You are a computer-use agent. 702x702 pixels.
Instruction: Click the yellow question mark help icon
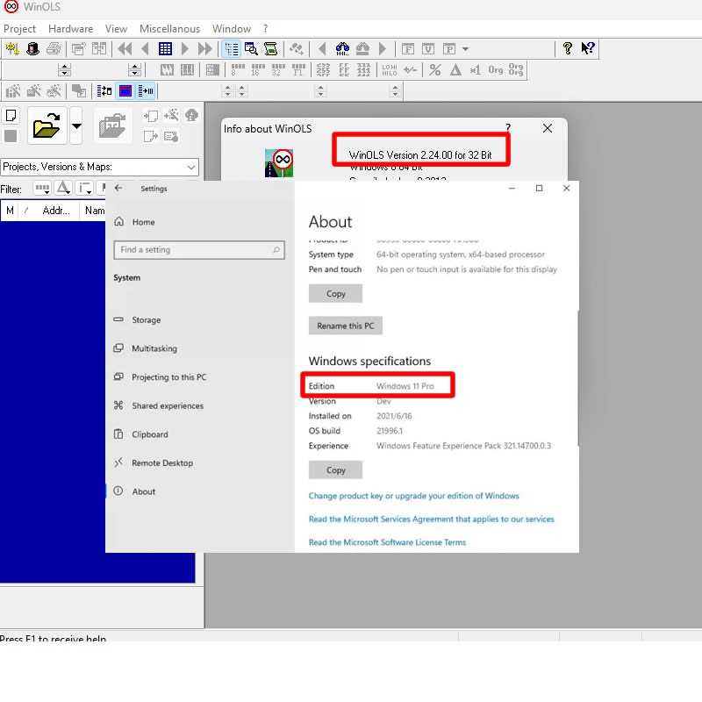[567, 48]
